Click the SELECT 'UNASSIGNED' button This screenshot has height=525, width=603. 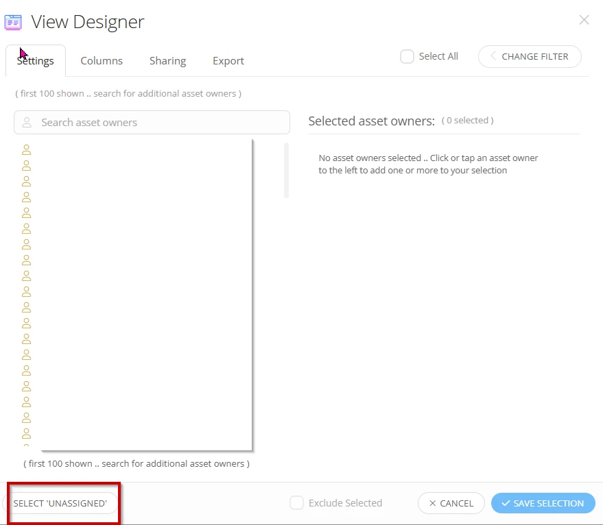point(60,503)
